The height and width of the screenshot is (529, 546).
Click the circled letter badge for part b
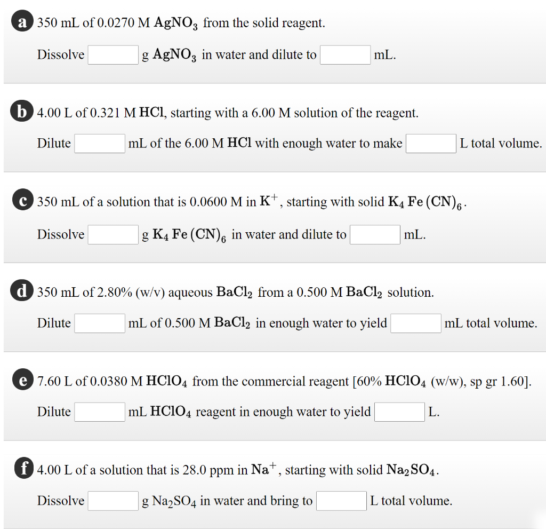point(22,111)
